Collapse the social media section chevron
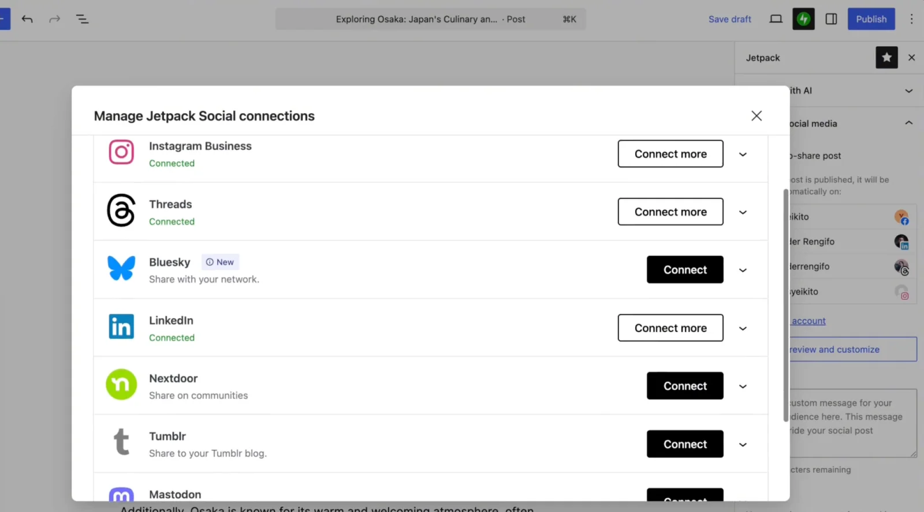 coord(908,123)
